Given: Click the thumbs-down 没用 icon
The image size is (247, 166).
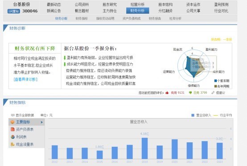Looking at the screenshot, I should [x=190, y=93].
